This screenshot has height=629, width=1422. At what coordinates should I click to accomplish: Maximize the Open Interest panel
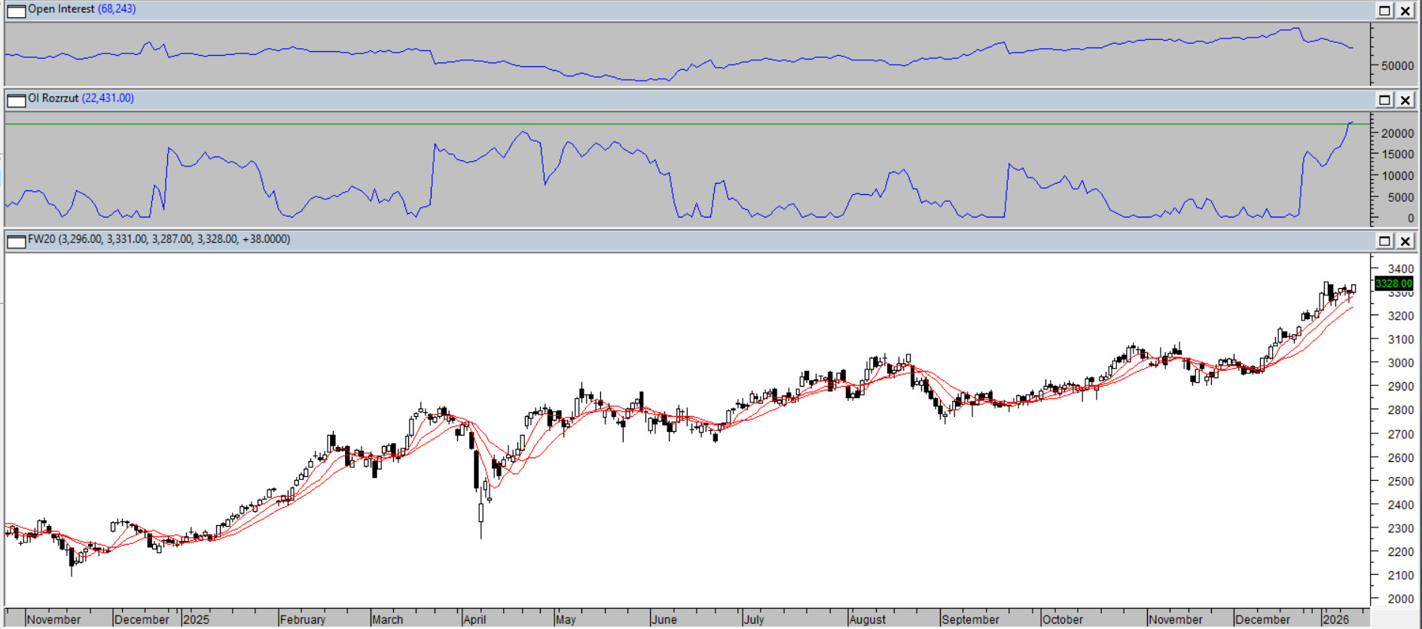click(1384, 11)
